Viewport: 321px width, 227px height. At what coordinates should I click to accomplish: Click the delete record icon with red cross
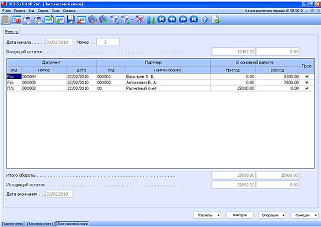[81, 20]
